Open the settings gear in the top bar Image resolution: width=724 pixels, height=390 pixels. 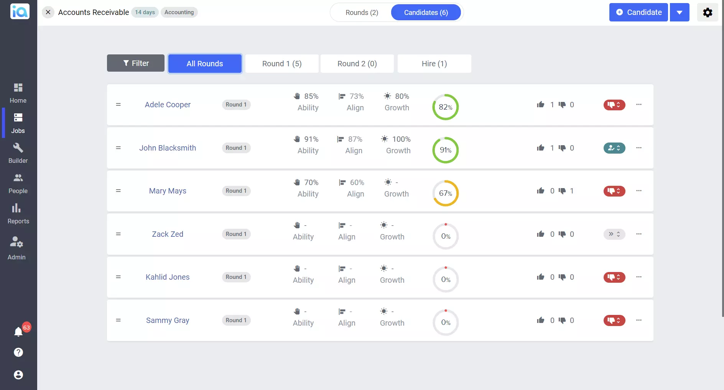708,12
